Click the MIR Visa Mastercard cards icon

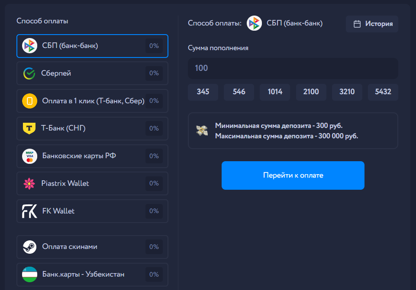(x=29, y=156)
